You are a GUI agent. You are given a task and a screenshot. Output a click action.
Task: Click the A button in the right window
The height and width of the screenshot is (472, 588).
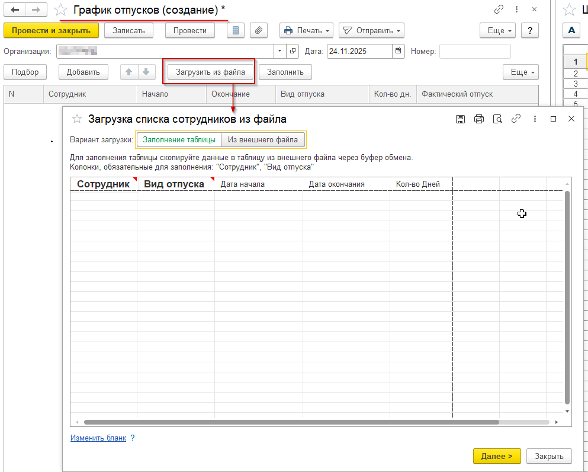[x=571, y=30]
